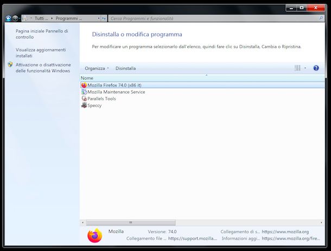Change view using the view icon

coord(297,68)
